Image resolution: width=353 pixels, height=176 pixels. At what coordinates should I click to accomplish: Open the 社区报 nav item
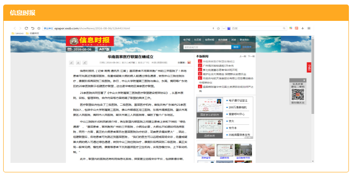coord(198,40)
